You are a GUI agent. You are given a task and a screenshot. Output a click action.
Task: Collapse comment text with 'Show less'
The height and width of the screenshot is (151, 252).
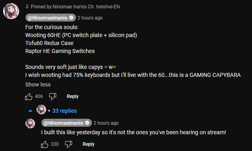pyautogui.click(x=38, y=84)
